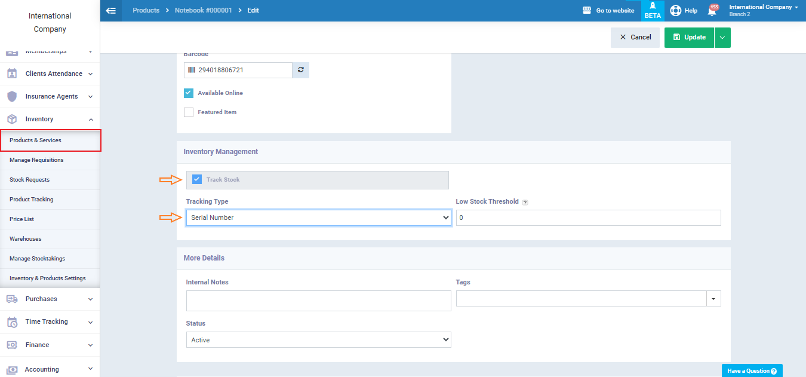This screenshot has width=806, height=377.
Task: Click the barcode regenerate refresh icon
Action: click(301, 70)
